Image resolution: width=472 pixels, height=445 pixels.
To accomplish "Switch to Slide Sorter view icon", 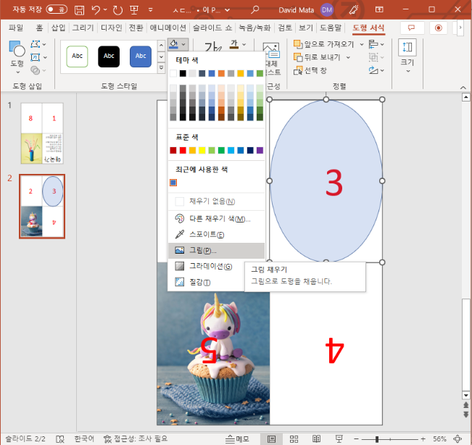I will tap(294, 439).
